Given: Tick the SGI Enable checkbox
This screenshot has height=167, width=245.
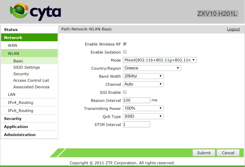Looking at the screenshot, I should pyautogui.click(x=125, y=92).
